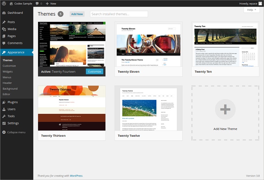Open the Widgets submenu item
This screenshot has height=180, width=264.
tap(8, 72)
